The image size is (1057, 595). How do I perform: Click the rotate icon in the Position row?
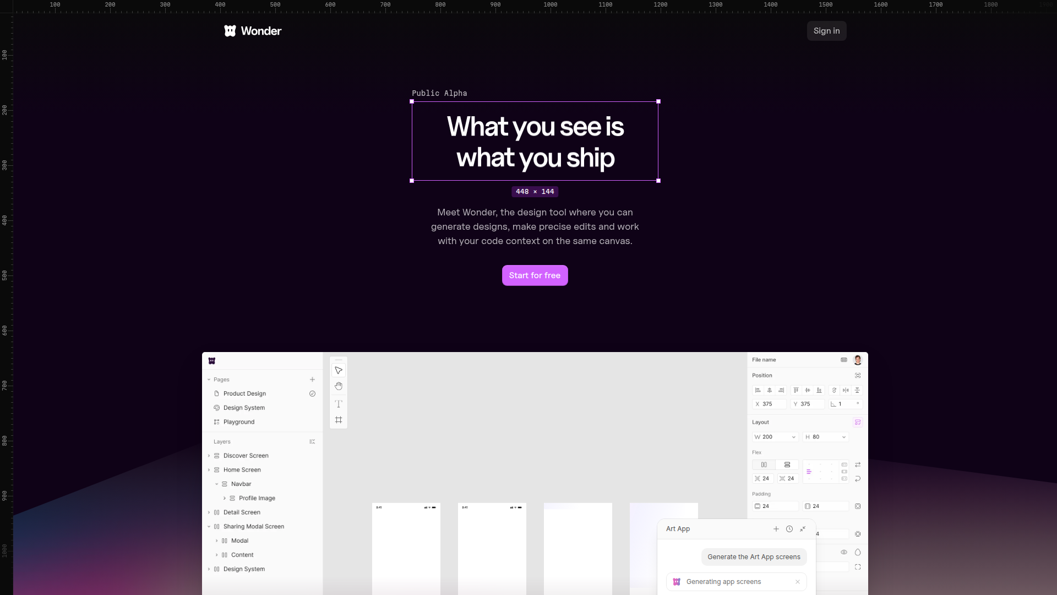[x=834, y=390]
